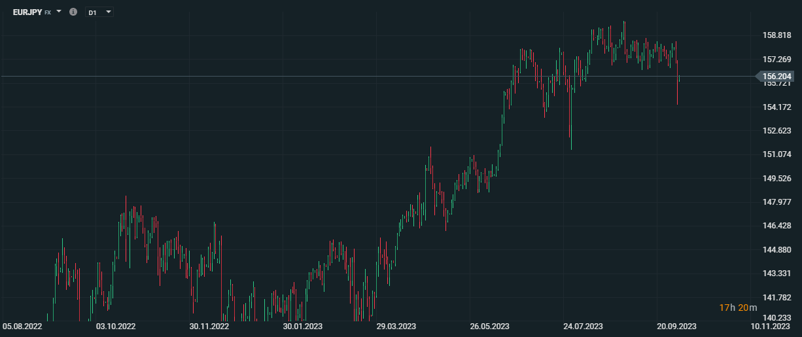Click the instrument info icon
The width and height of the screenshot is (802, 337).
(73, 12)
